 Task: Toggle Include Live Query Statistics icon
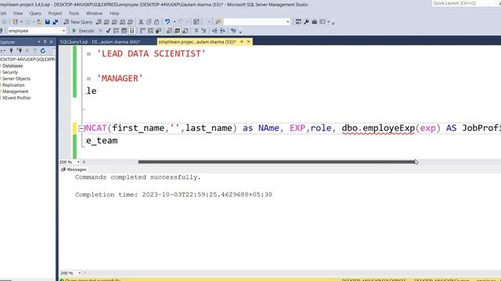pyautogui.click(x=150, y=31)
